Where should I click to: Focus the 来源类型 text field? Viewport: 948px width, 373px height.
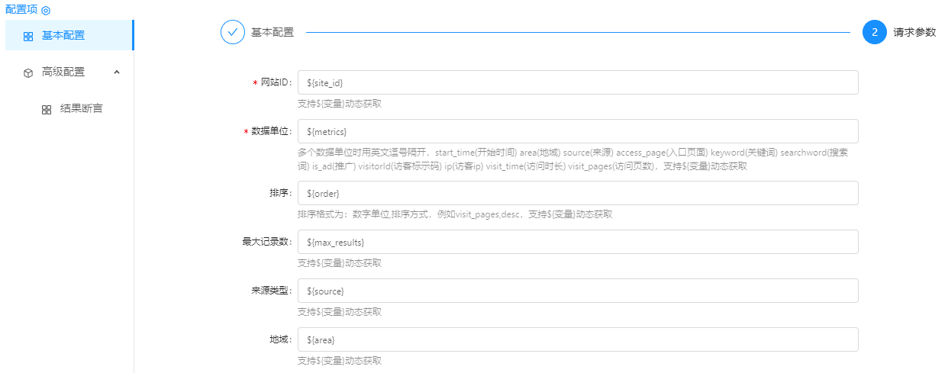coord(577,291)
